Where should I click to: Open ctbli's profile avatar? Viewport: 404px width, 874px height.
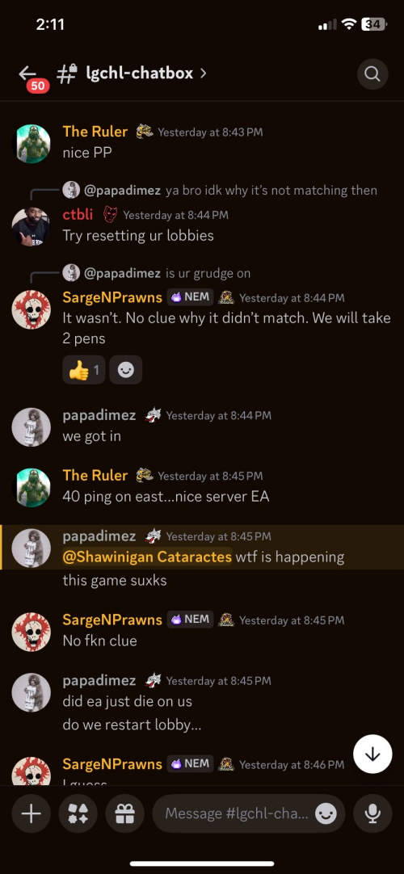[x=32, y=227]
